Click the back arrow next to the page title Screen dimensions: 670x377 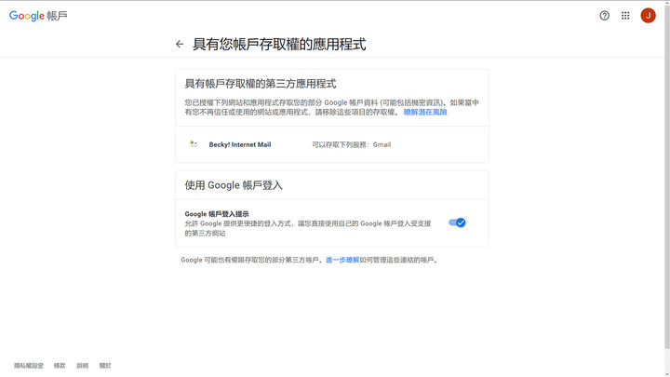tap(180, 44)
